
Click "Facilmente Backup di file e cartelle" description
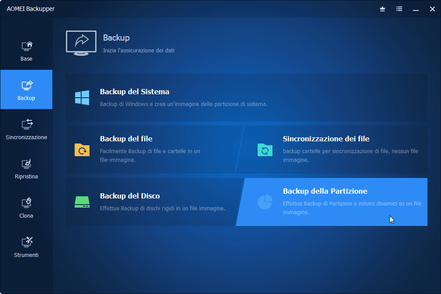tap(150, 155)
